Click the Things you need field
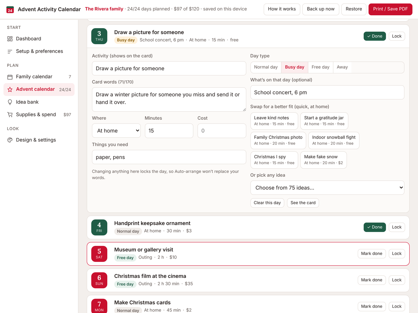Screen dimensions: 418x313 point(169,157)
